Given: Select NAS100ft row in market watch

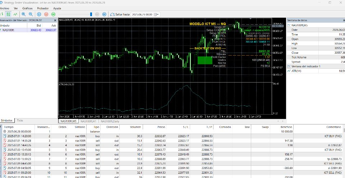Looking at the screenshot, I should (28, 30).
